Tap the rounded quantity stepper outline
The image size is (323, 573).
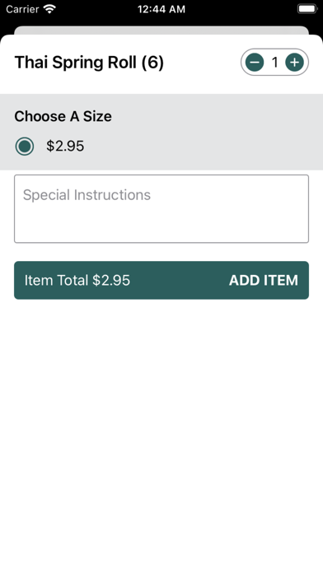tap(274, 63)
